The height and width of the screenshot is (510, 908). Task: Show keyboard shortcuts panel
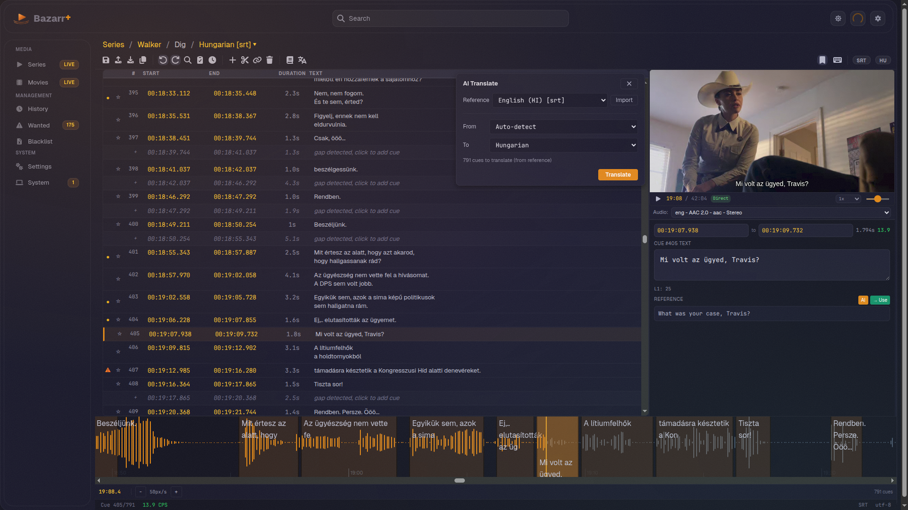[x=837, y=60]
